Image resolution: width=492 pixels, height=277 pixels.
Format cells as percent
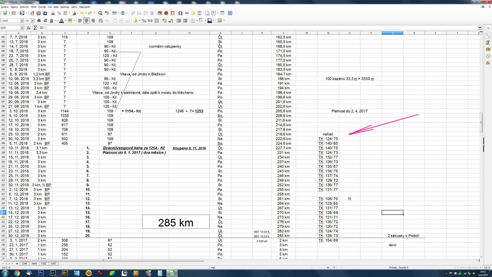click(x=144, y=20)
